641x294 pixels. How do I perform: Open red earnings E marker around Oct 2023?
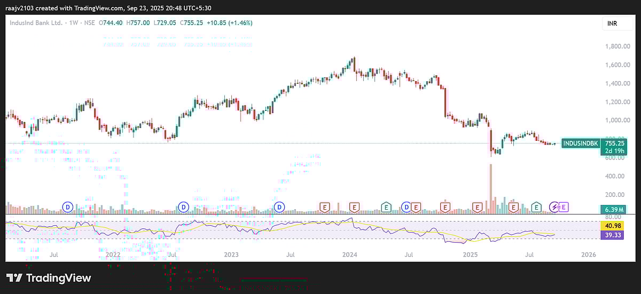324,206
